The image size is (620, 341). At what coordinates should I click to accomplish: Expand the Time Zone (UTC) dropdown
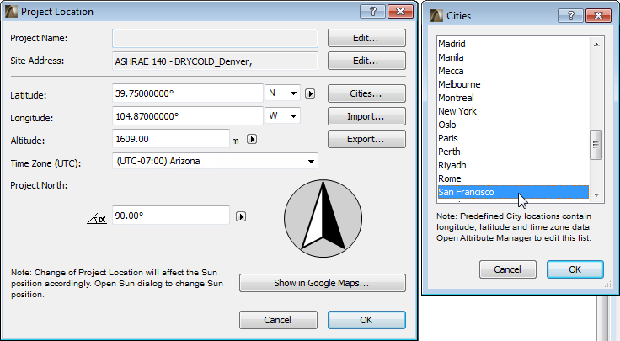pyautogui.click(x=215, y=161)
